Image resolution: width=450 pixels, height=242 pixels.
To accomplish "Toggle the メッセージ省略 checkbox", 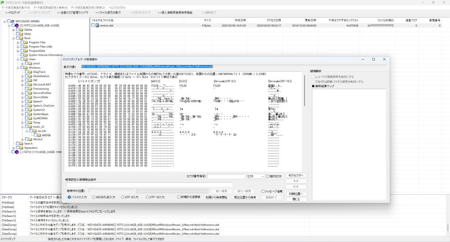I will pos(262,191).
